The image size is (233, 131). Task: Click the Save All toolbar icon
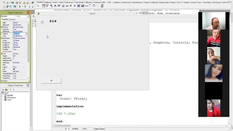pyautogui.click(x=17, y=3)
